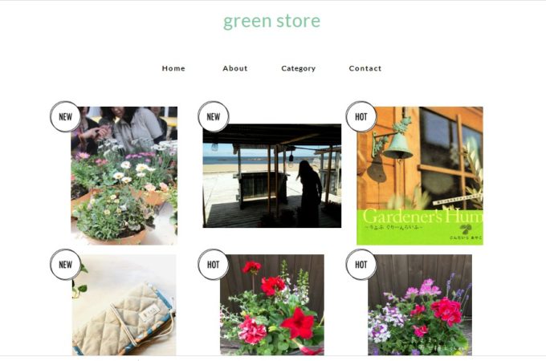Open the pink and purple flowers product
Viewport: 546px width, 361px height.
tap(420, 305)
